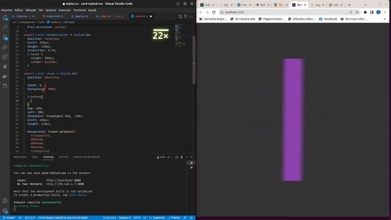Open the Afiliados Aliex... bookmark

(302, 19)
